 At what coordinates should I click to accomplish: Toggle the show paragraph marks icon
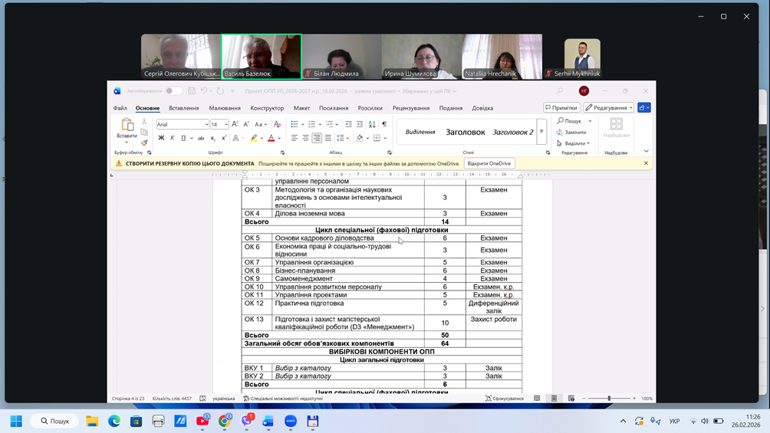(x=384, y=124)
